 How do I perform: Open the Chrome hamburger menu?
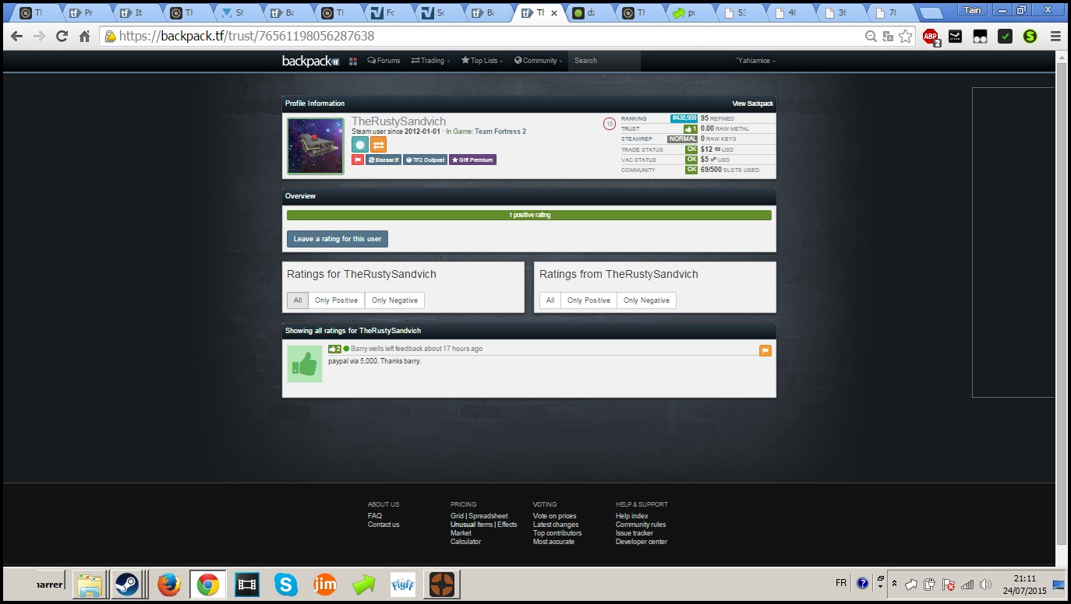tap(1055, 37)
